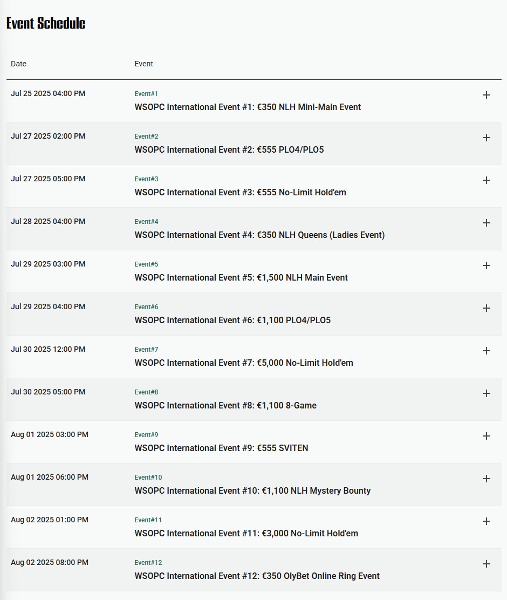Expand Event #7 €5,000 No-Limit Hold'em
This screenshot has width=507, height=600.
point(487,351)
